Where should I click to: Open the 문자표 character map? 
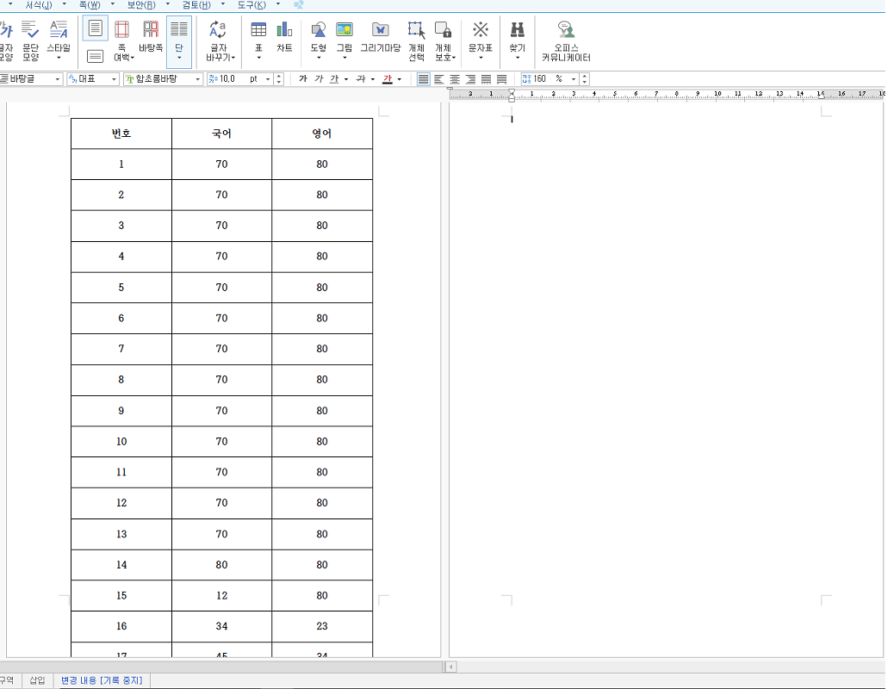click(x=481, y=40)
